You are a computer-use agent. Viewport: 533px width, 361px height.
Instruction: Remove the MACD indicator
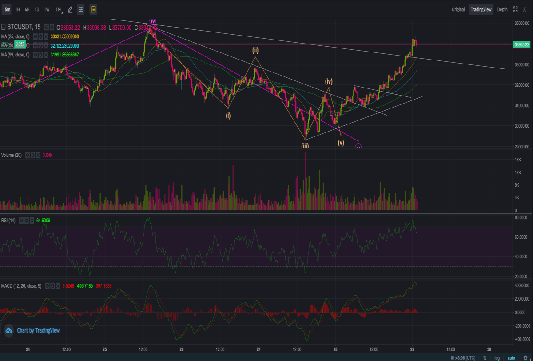click(58, 286)
